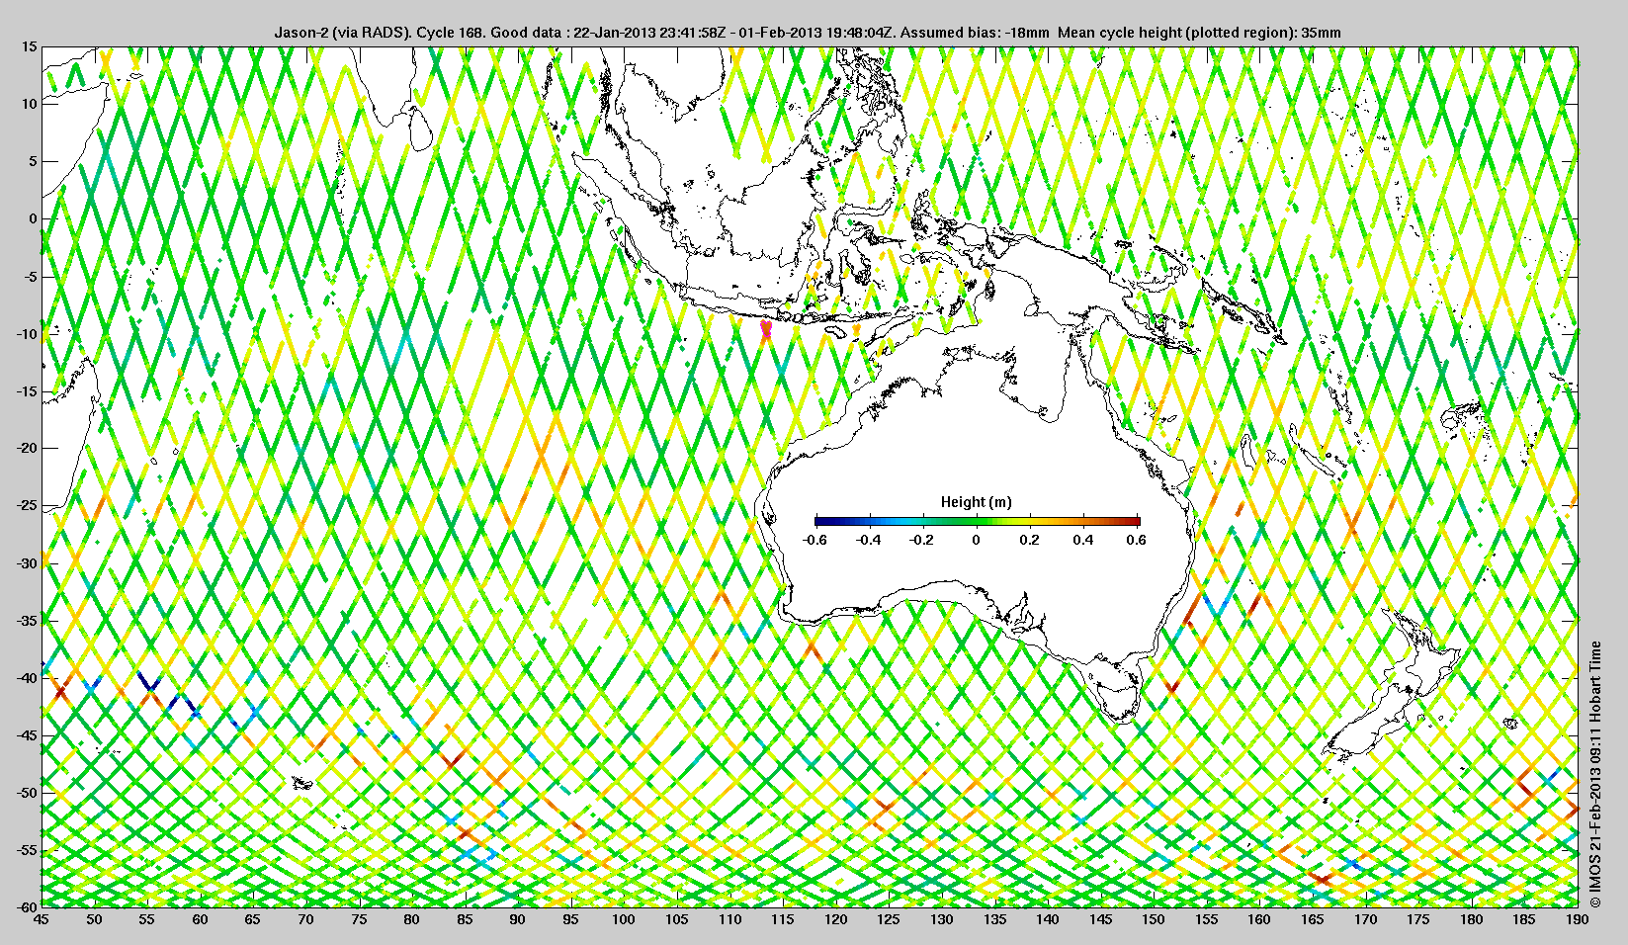Click longitude tick label 105

click(x=677, y=919)
